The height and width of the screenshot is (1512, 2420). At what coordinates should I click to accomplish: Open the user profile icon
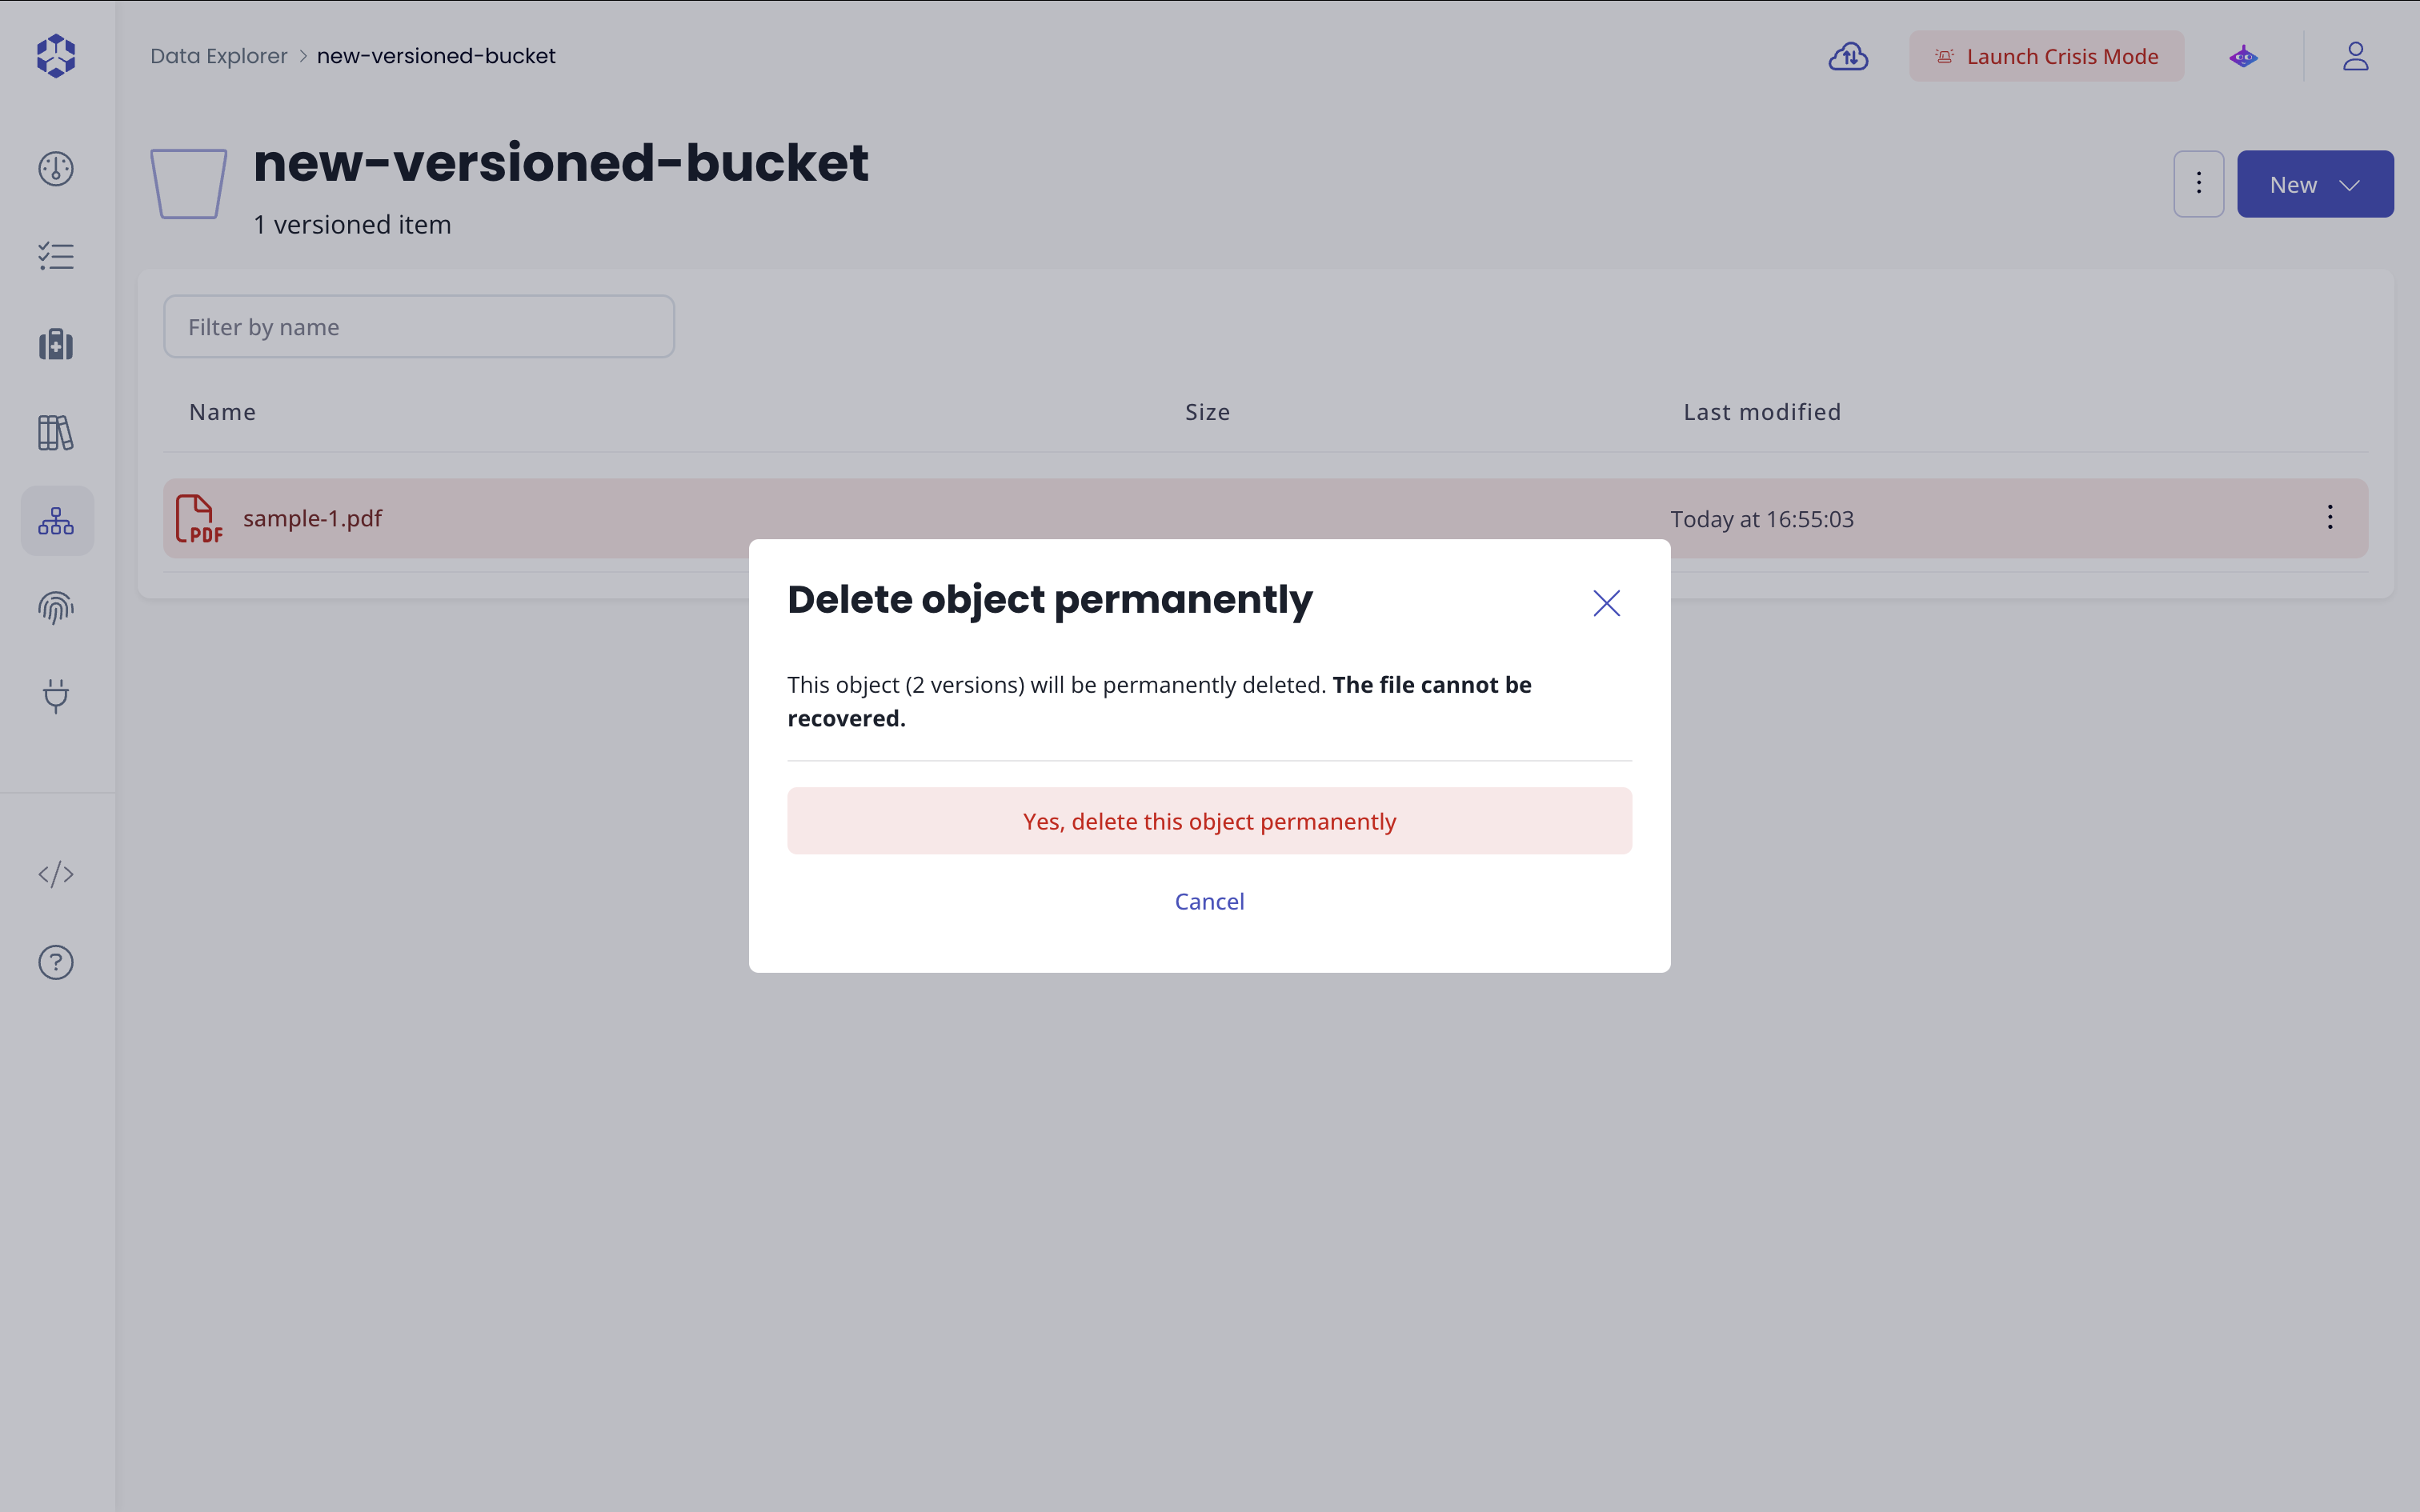tap(2356, 56)
